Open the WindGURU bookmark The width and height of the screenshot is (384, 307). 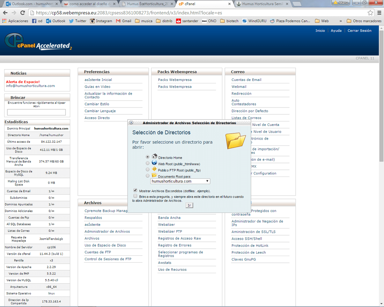pyautogui.click(x=254, y=21)
